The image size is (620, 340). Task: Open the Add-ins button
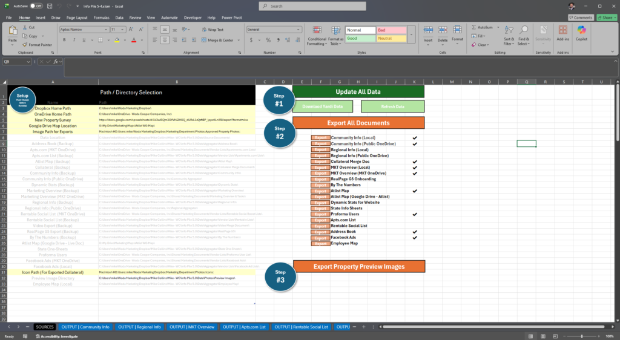(x=562, y=33)
